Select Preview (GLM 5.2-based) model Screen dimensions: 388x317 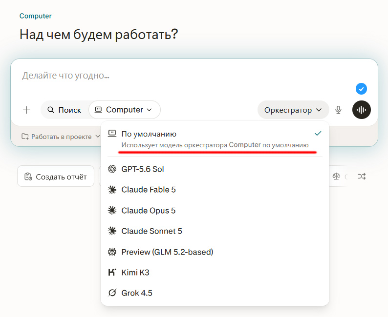coord(215,252)
